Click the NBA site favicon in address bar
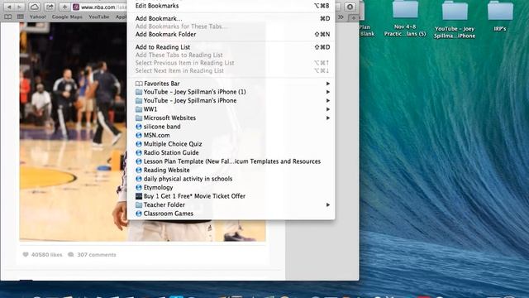Screen dimensions: 529x298 76,7
